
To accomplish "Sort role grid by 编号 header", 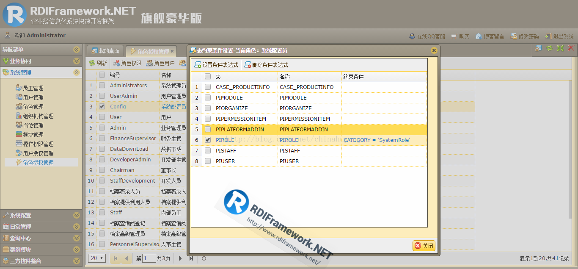I will [133, 75].
